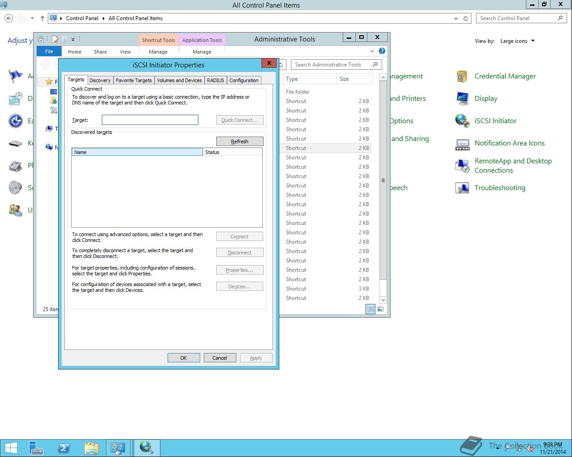Viewport: 572px width, 457px height.
Task: Switch Administrative Tools to details view
Action: [370, 309]
